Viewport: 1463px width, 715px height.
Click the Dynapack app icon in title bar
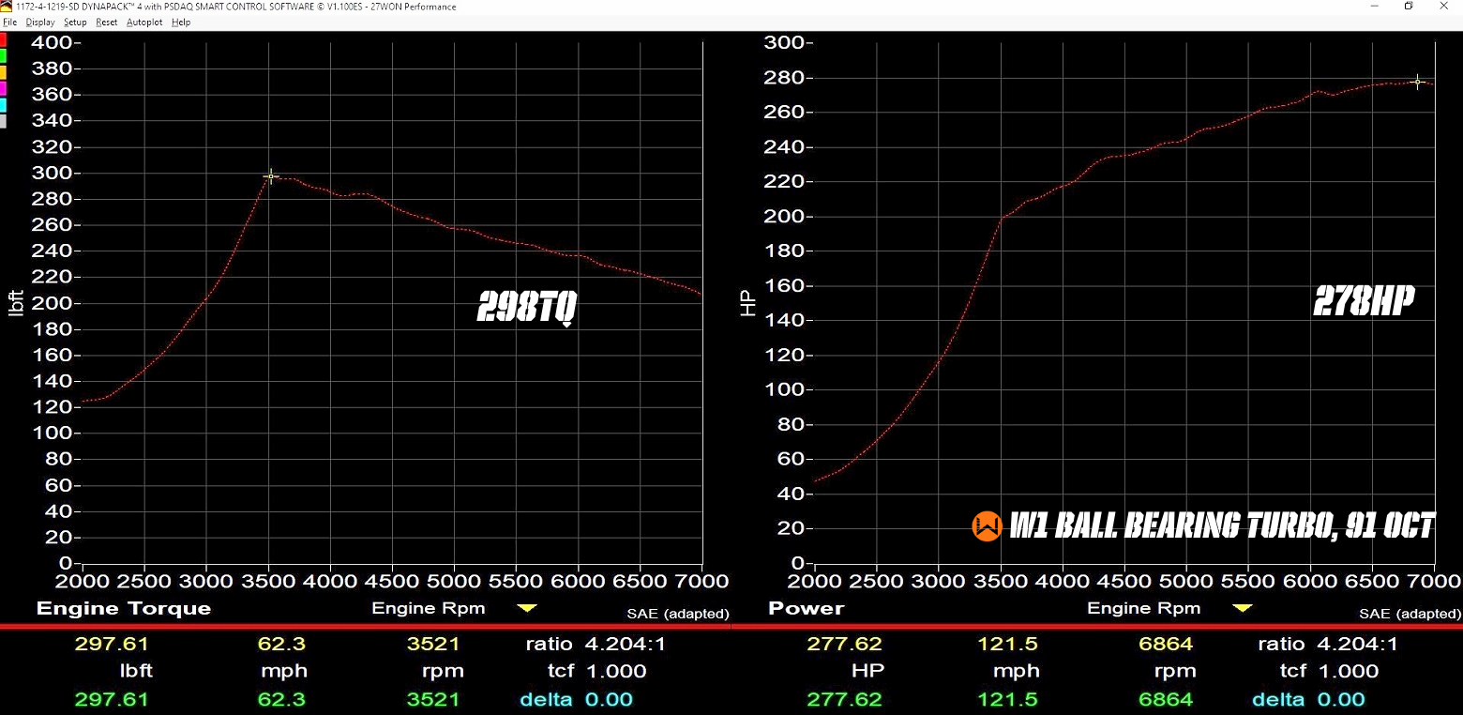coord(8,7)
